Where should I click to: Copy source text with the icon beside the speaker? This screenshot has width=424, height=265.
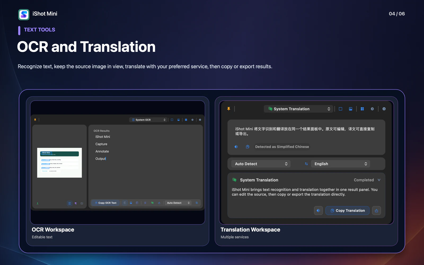(248, 147)
